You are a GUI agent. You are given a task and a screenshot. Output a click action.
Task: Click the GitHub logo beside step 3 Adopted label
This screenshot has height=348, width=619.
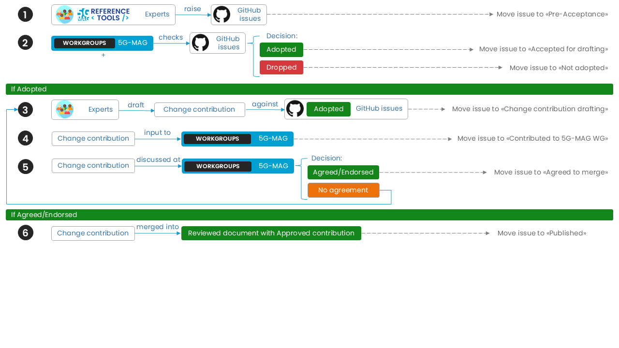pyautogui.click(x=295, y=109)
